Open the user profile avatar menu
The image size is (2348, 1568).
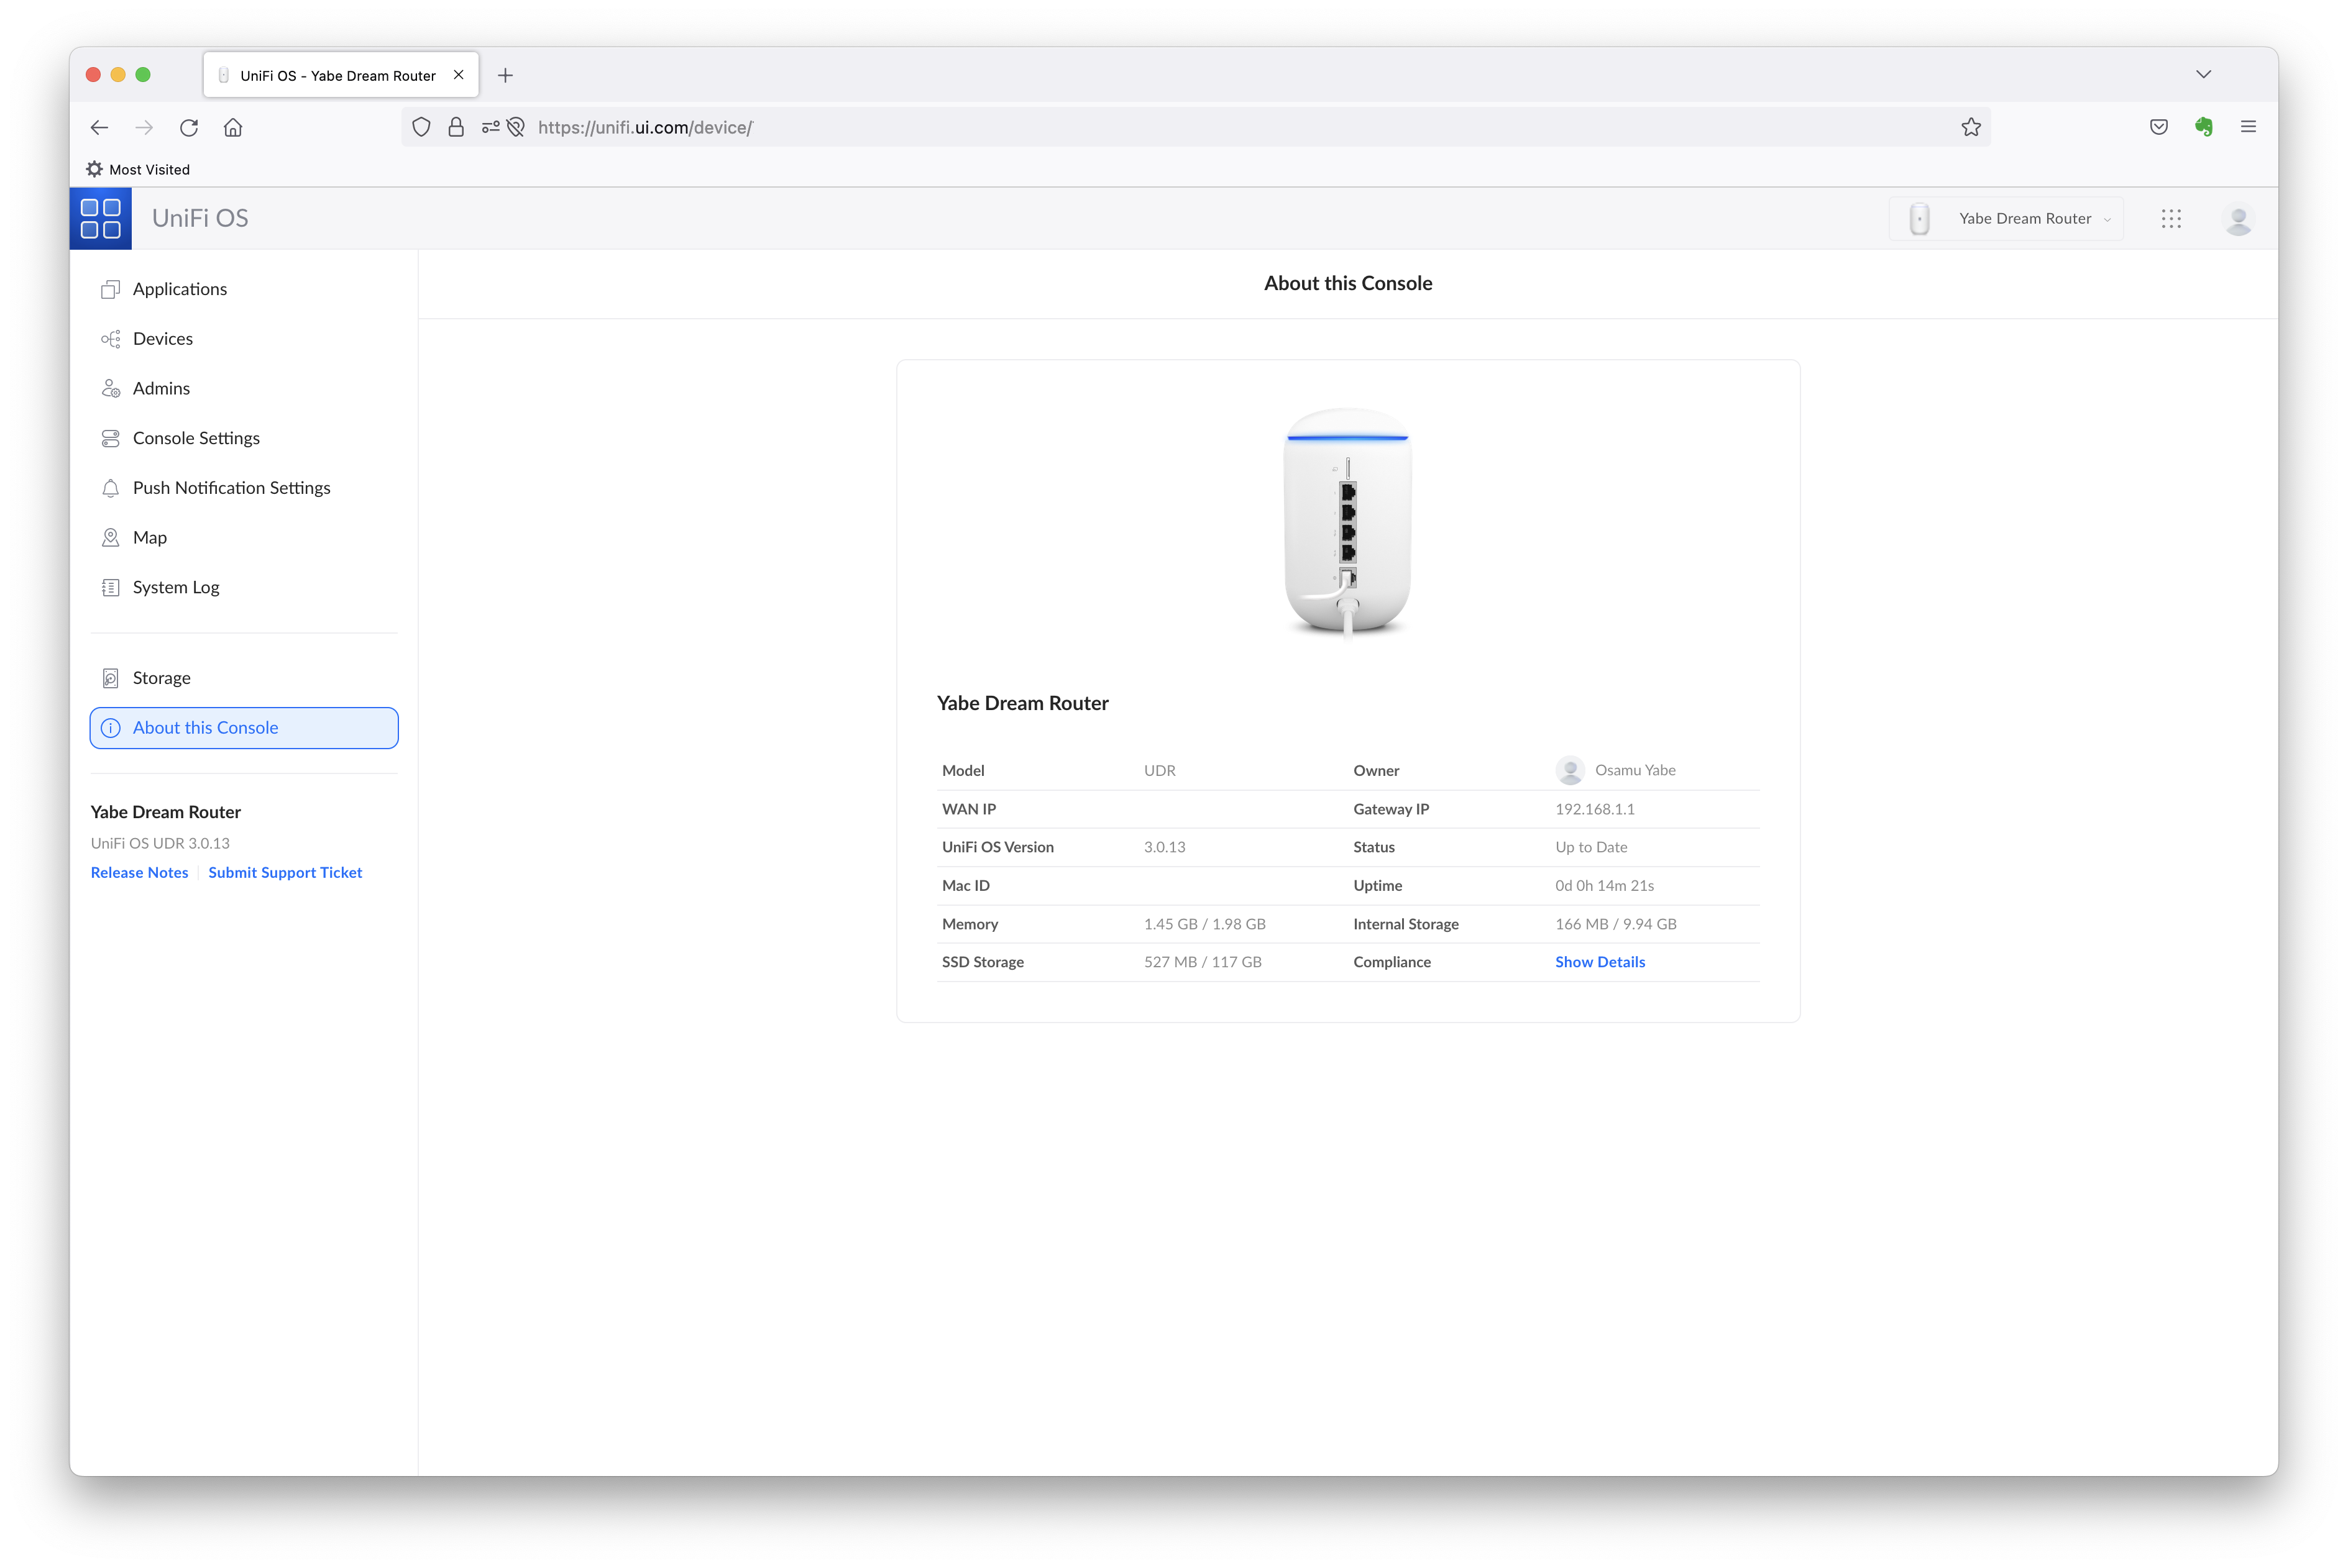tap(2238, 218)
